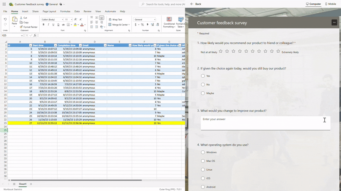Open the app launcher grid icon
The width and height of the screenshot is (341, 191).
pyautogui.click(x=5, y=4)
